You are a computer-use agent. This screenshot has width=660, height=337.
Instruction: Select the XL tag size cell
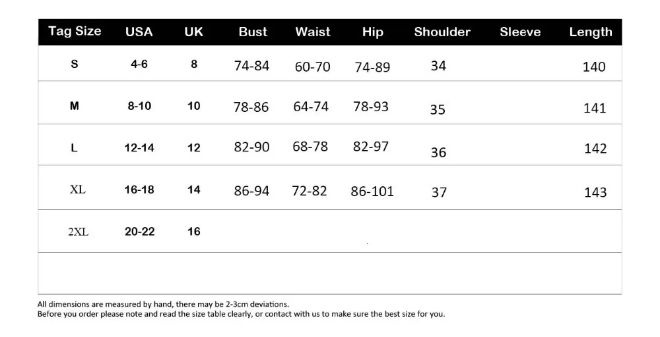tap(77, 190)
